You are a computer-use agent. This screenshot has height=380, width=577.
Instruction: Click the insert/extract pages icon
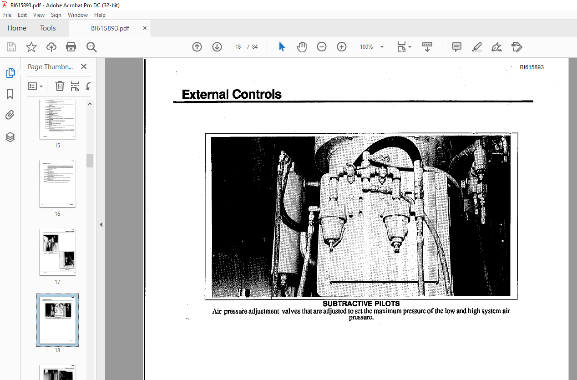75,86
